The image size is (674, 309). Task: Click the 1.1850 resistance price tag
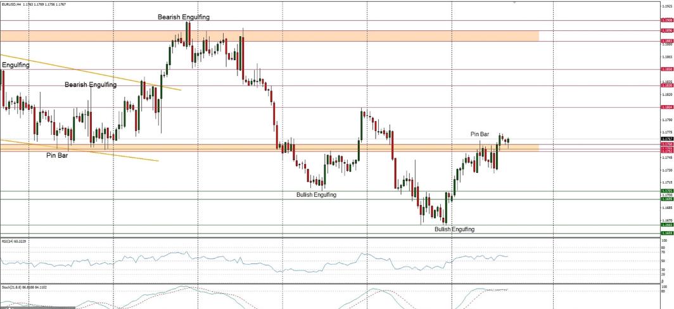pos(666,69)
